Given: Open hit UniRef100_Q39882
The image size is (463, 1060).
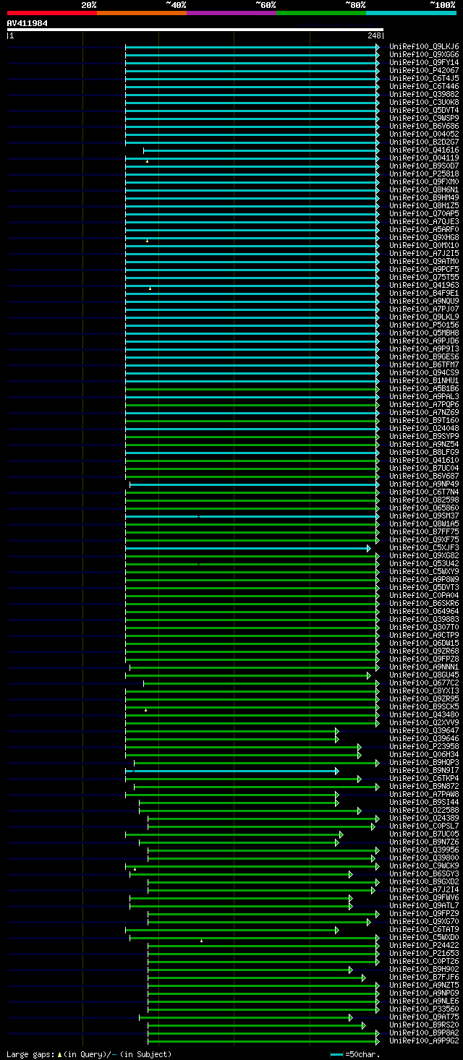Looking at the screenshot, I should coord(424,94).
